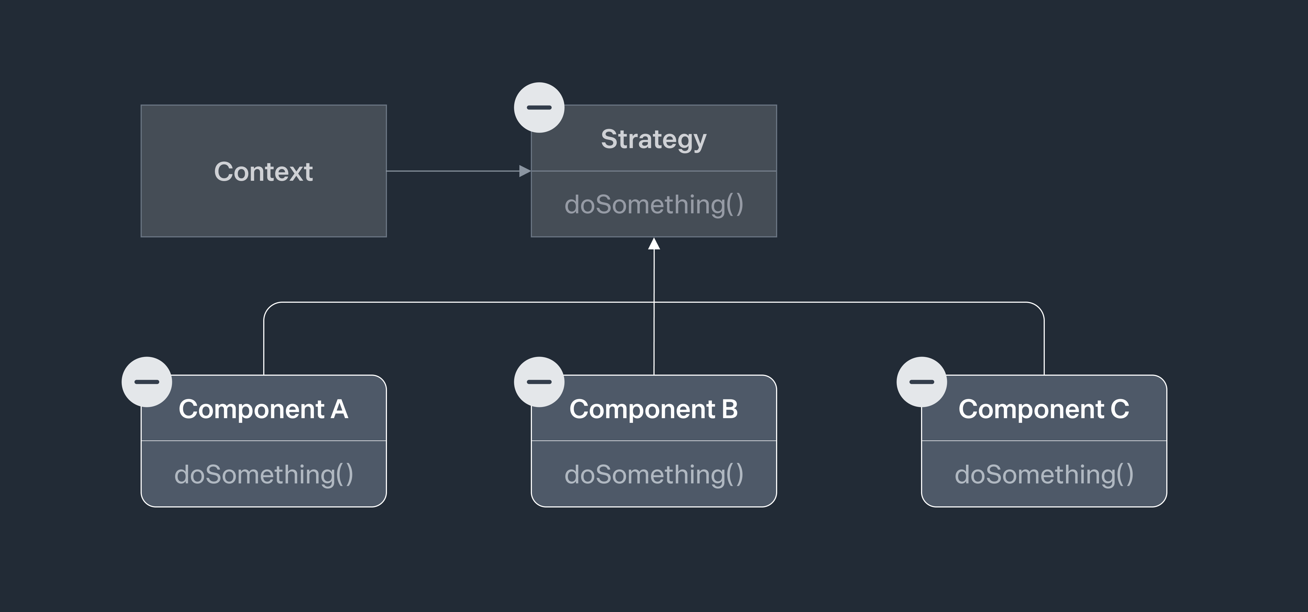This screenshot has width=1308, height=612.
Task: Select the Strategy class header
Action: (654, 138)
